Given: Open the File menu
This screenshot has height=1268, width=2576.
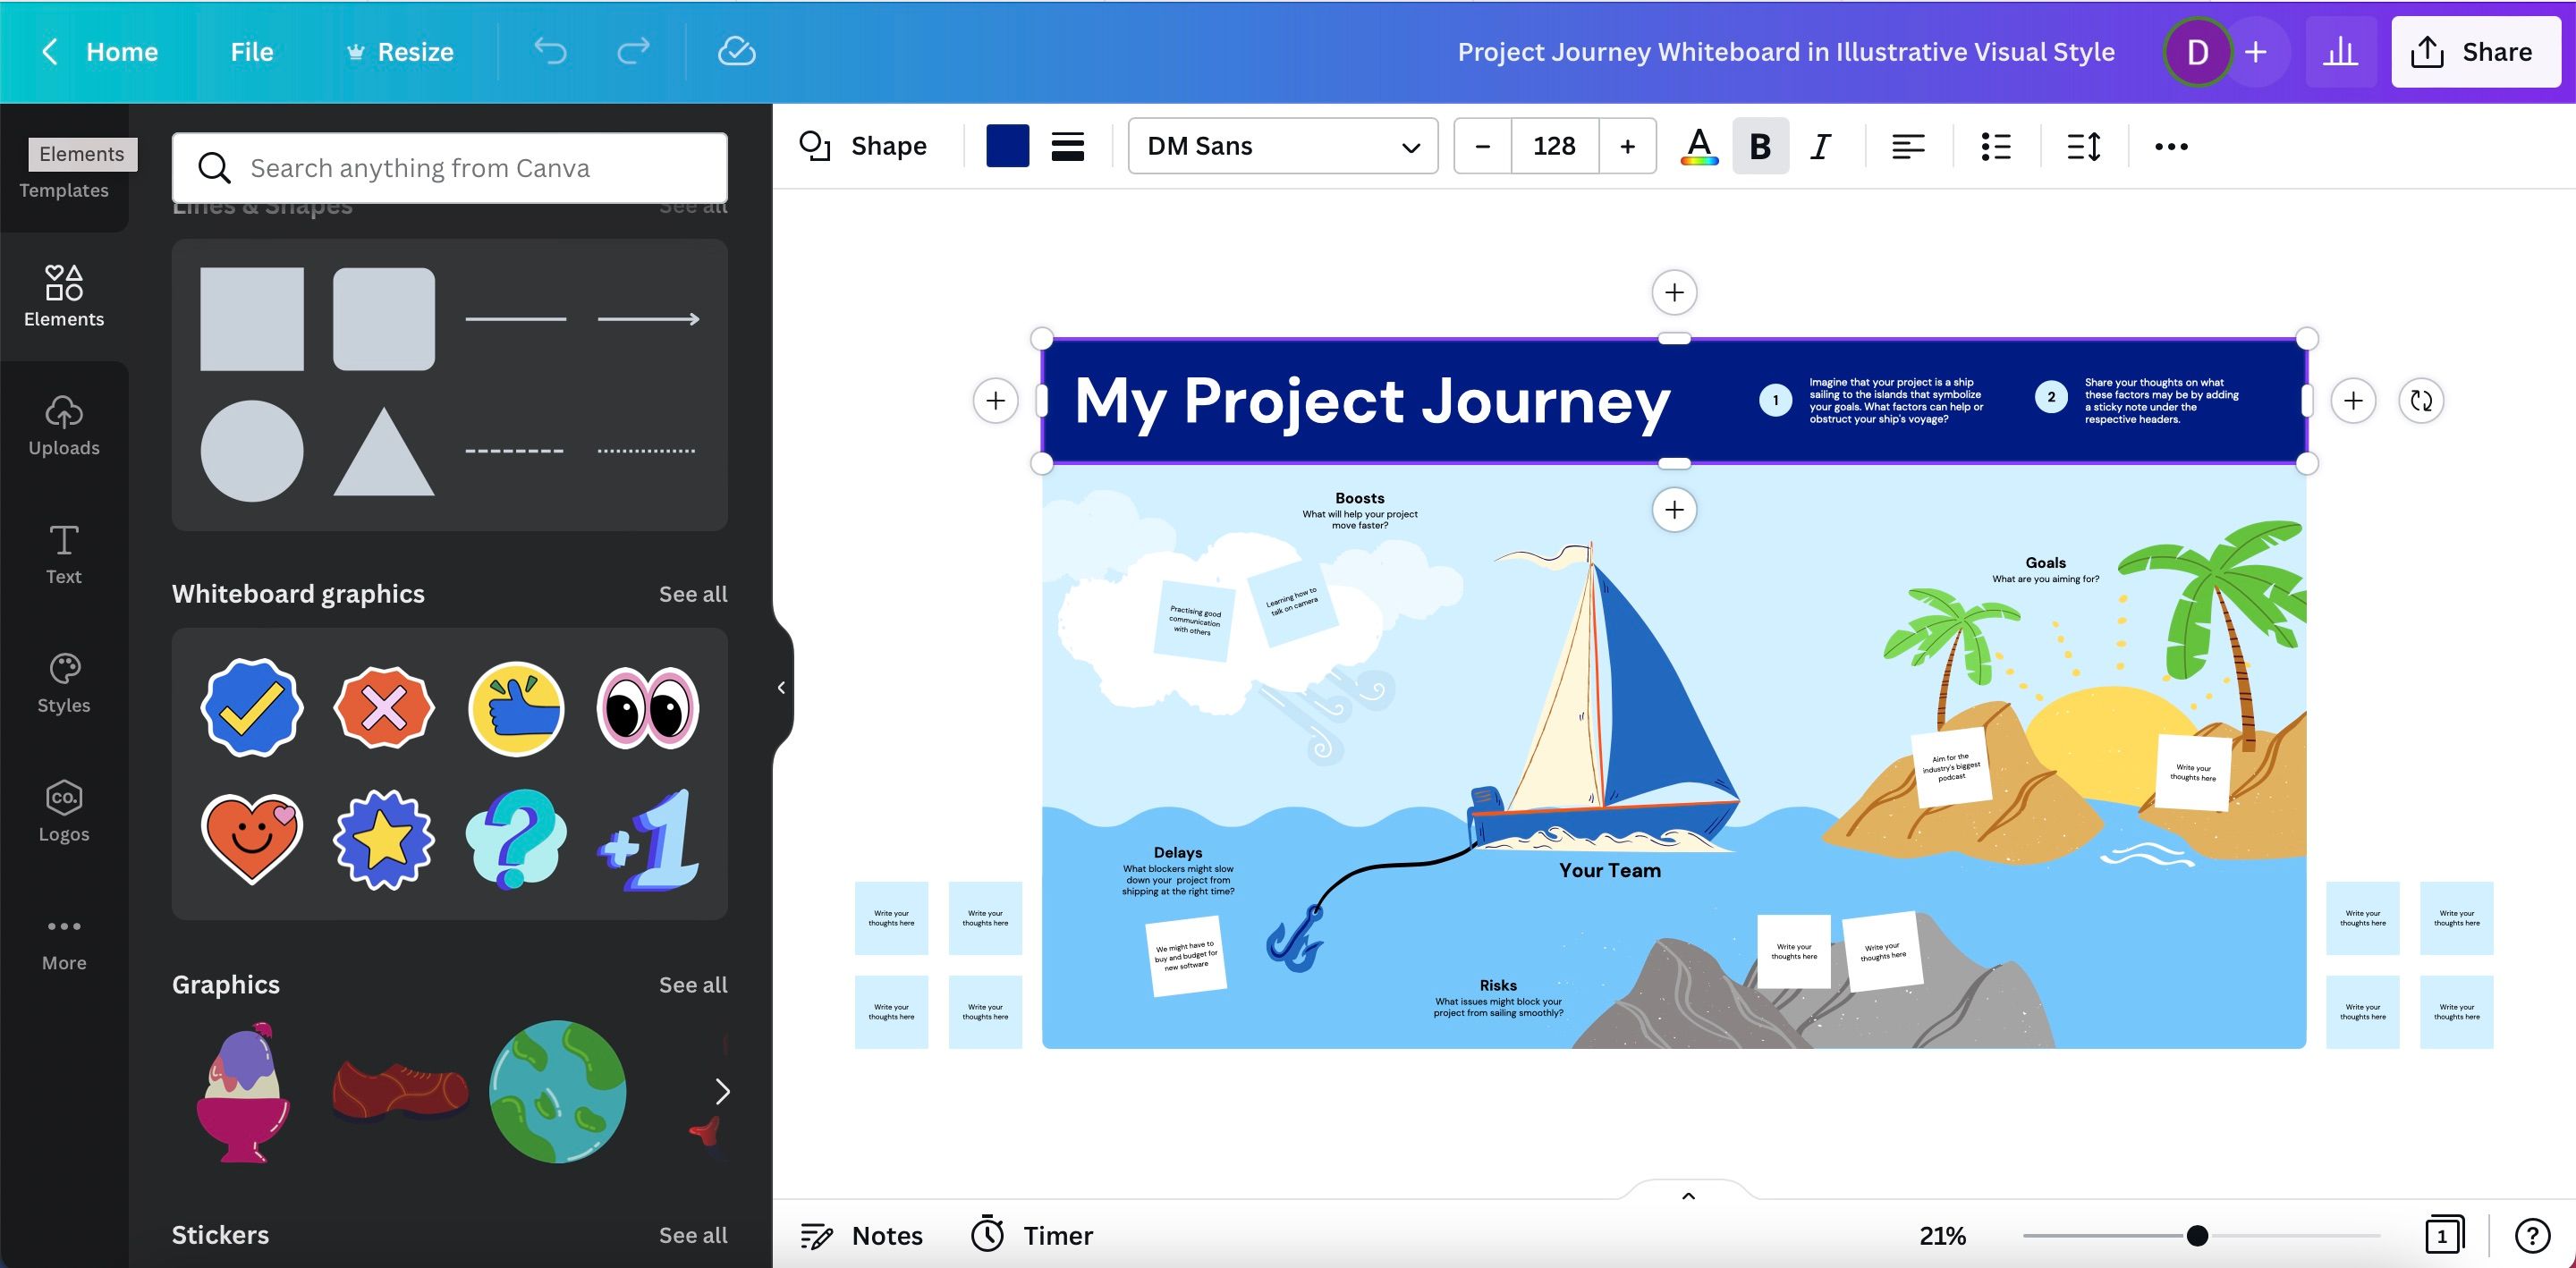Looking at the screenshot, I should point(251,51).
